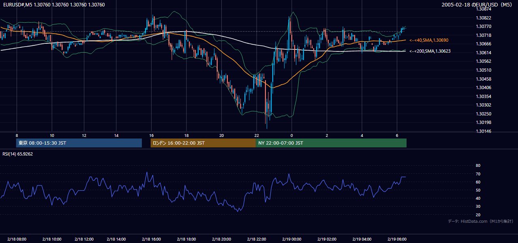Click the hour 0 tick under the price chart
This screenshot has height=243, width=518.
(291, 135)
